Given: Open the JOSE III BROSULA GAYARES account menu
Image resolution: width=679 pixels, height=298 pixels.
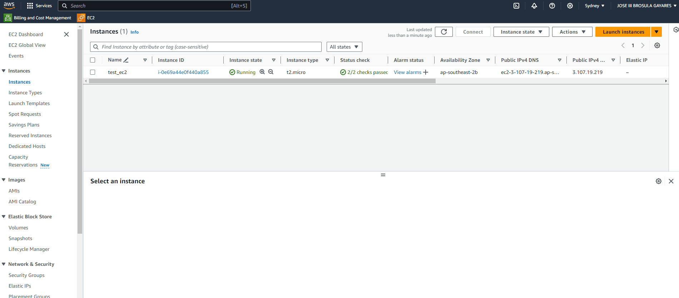Looking at the screenshot, I should point(646,6).
